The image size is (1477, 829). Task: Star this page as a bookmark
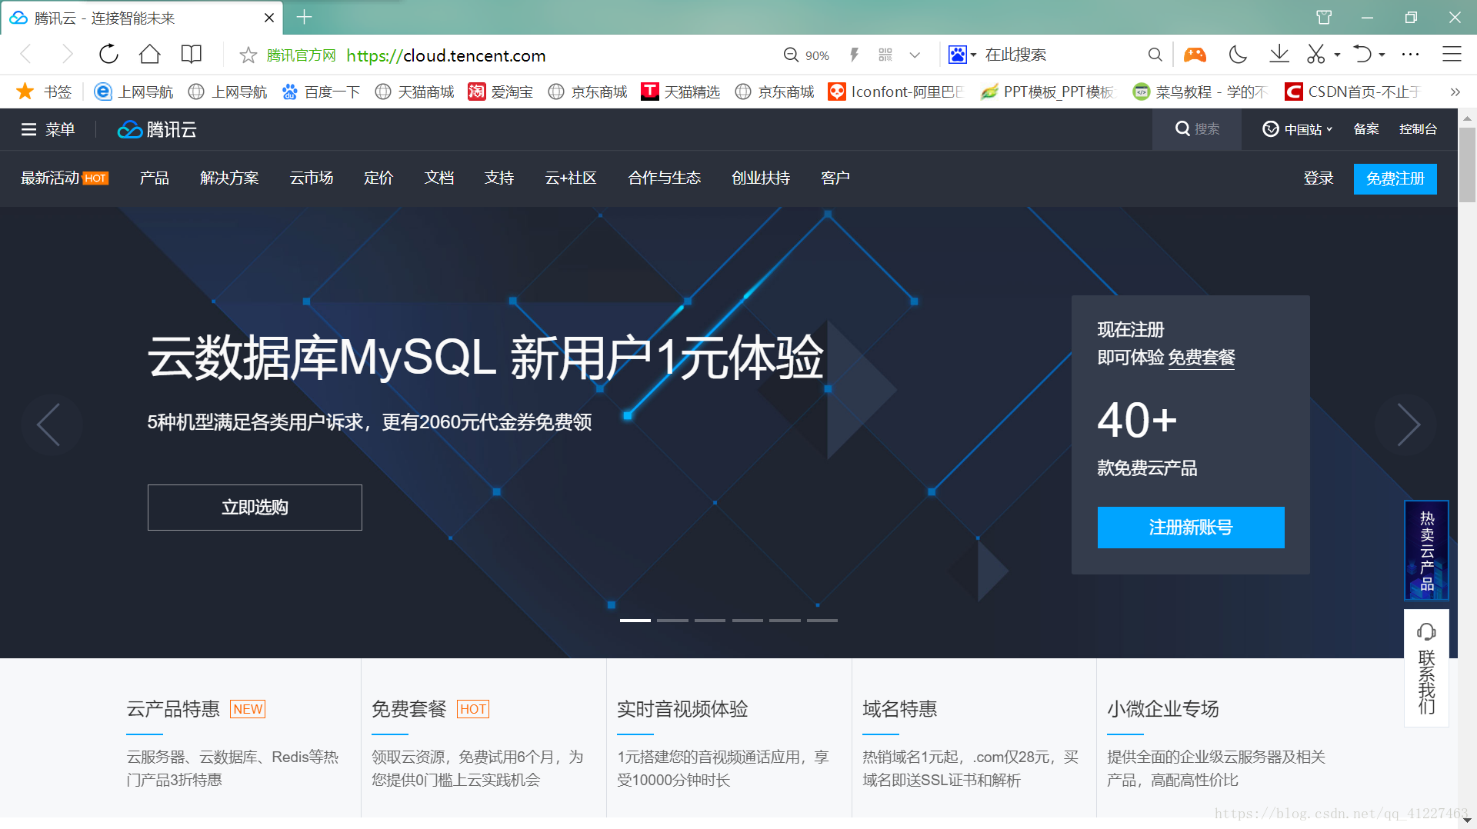point(248,55)
